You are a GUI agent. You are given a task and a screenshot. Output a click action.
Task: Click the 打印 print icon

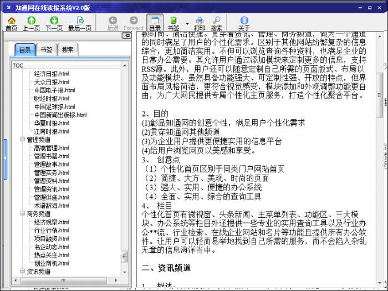coord(200,21)
